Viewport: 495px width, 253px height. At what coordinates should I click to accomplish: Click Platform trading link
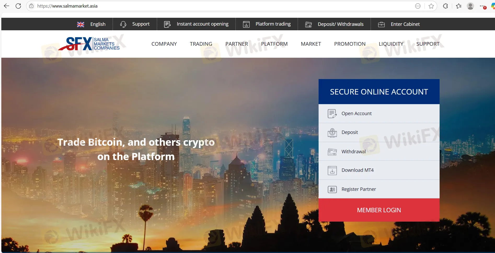click(x=273, y=24)
